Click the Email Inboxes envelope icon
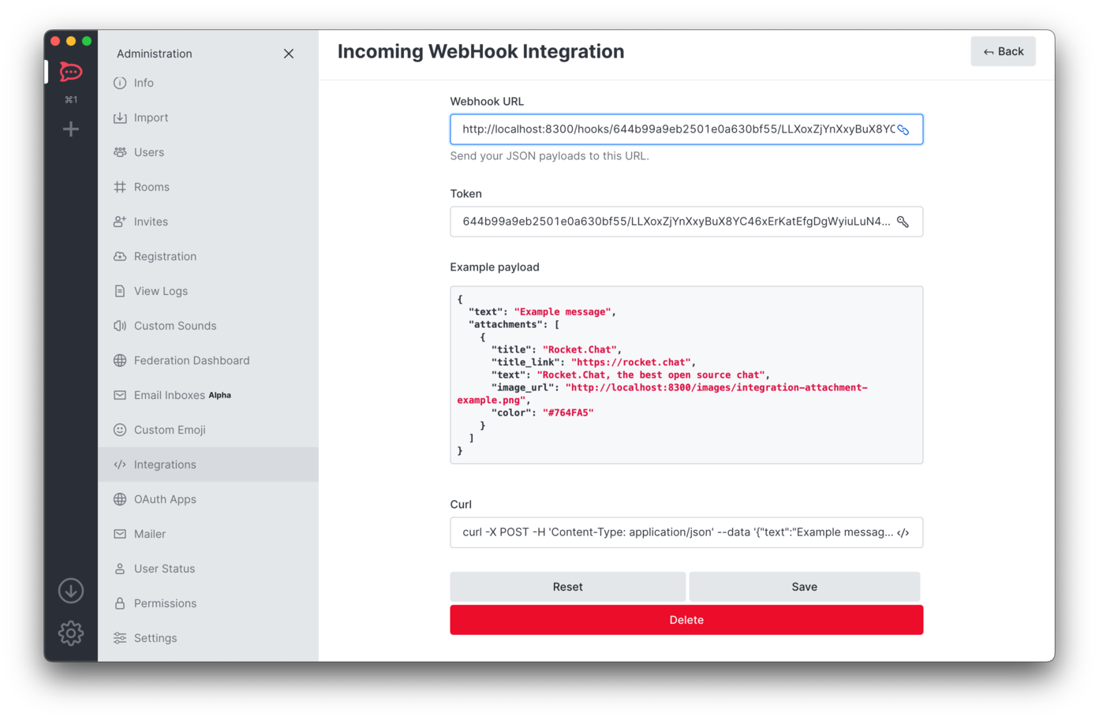 point(120,395)
